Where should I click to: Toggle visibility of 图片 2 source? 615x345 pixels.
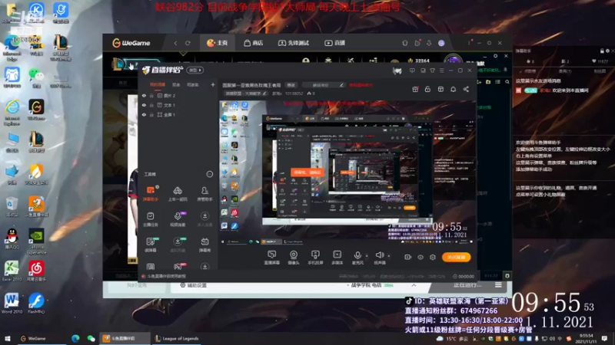point(144,95)
